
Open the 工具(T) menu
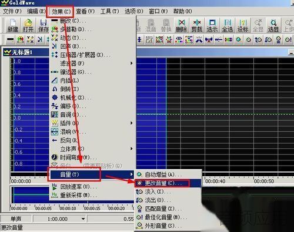pos(109,11)
